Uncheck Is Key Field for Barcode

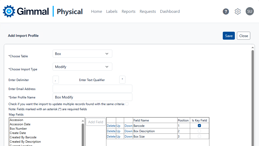coord(199,126)
